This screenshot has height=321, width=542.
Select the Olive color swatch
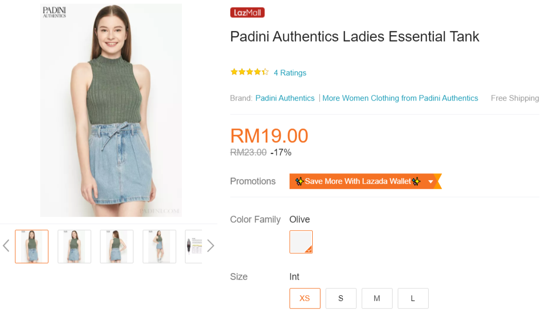pyautogui.click(x=301, y=242)
